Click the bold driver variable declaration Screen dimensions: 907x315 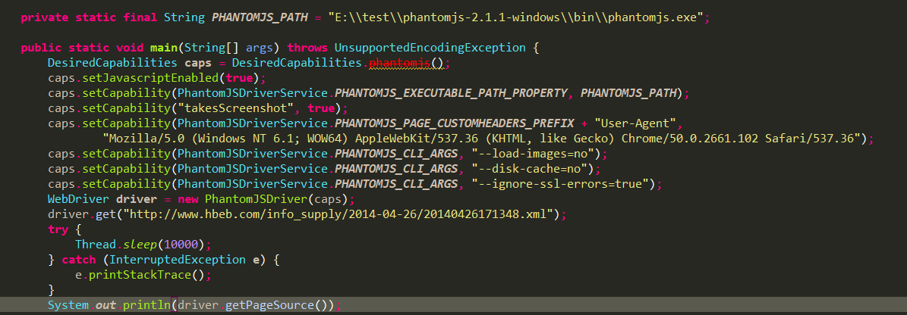click(x=136, y=200)
